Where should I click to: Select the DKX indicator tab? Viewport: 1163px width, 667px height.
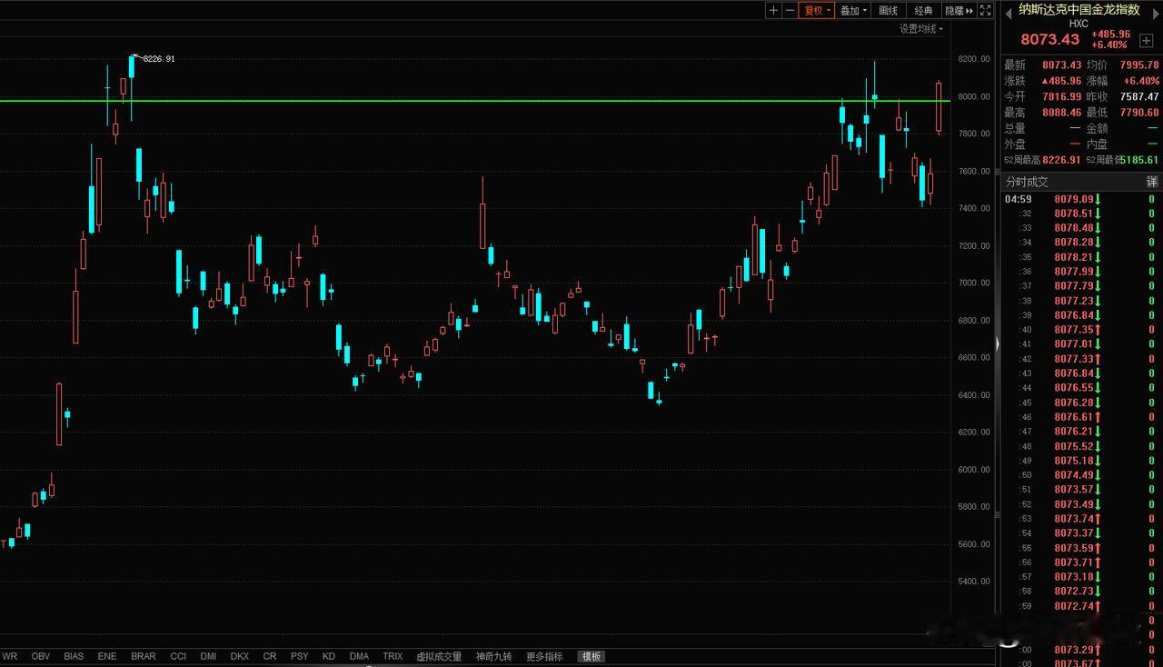pos(239,656)
